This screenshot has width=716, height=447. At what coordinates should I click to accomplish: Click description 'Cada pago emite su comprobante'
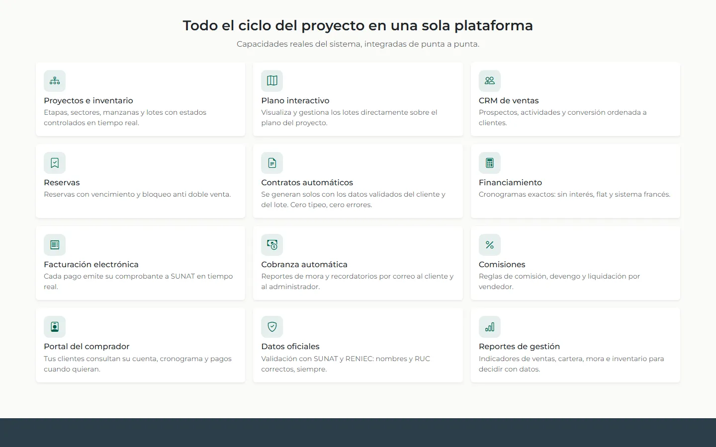(x=138, y=282)
